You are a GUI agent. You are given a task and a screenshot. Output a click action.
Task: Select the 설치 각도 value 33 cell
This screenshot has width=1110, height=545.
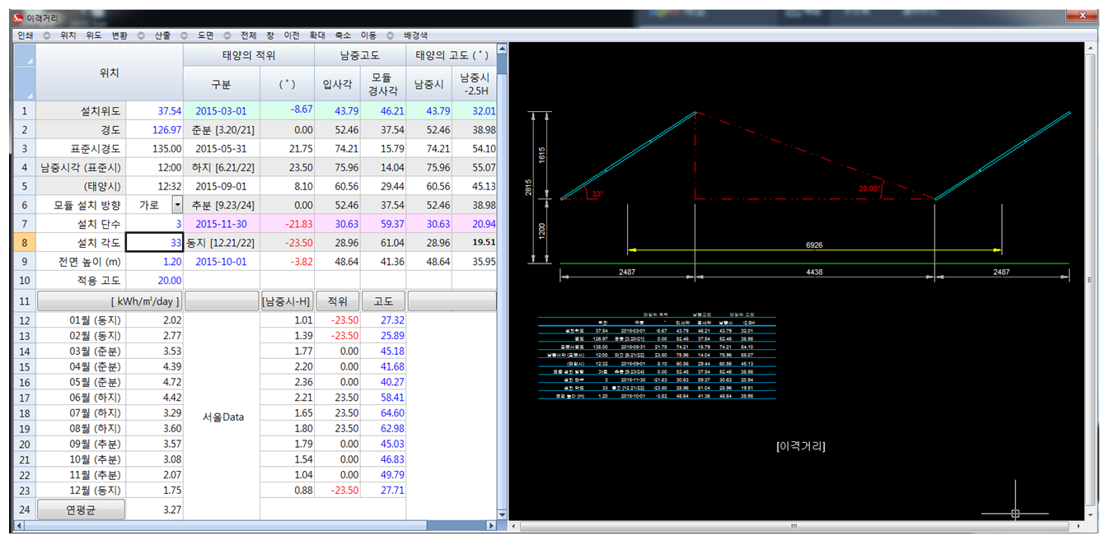point(154,243)
